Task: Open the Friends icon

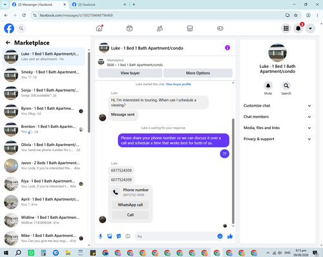Action: [x=160, y=28]
